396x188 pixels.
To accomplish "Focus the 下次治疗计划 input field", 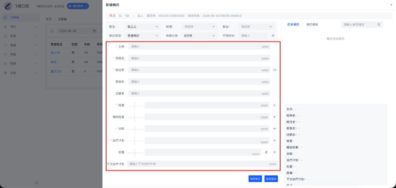I will (x=202, y=164).
